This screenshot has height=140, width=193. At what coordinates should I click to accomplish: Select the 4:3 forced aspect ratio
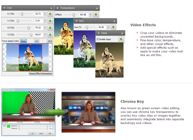coord(37,41)
